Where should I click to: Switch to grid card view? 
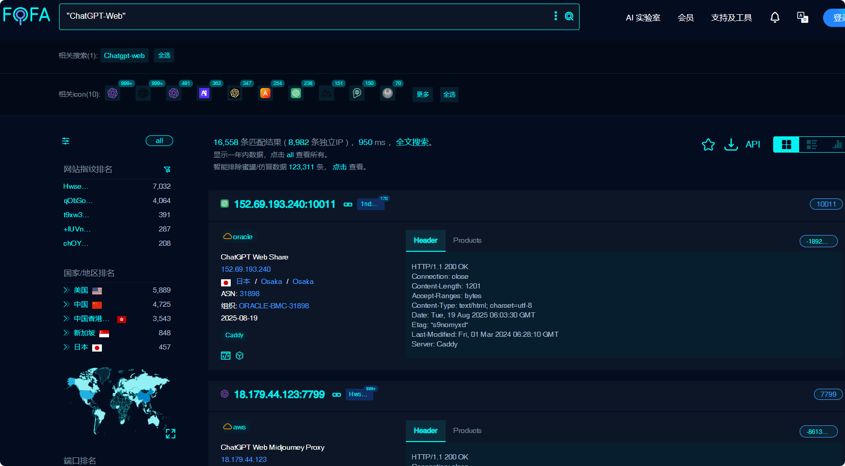tap(786, 144)
